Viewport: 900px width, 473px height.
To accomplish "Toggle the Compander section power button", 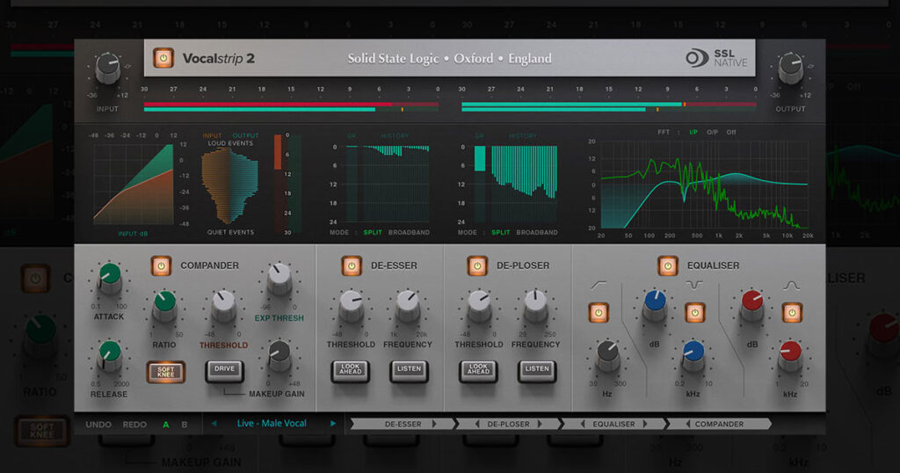I will (x=162, y=266).
